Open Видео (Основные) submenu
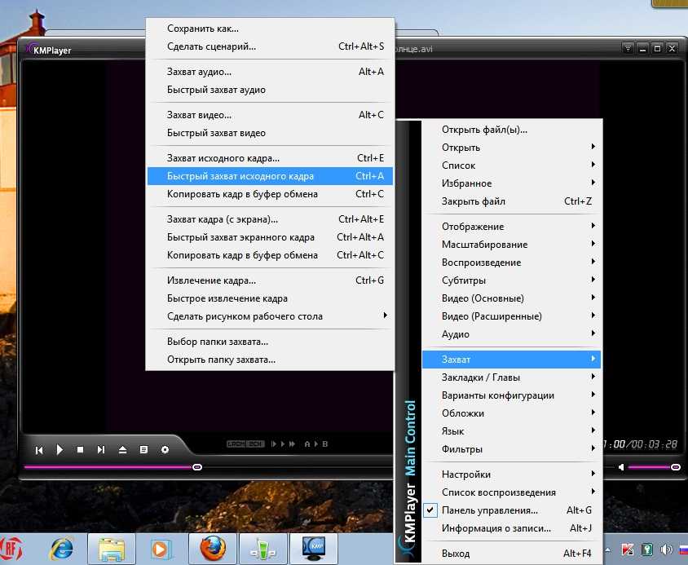 [x=512, y=298]
